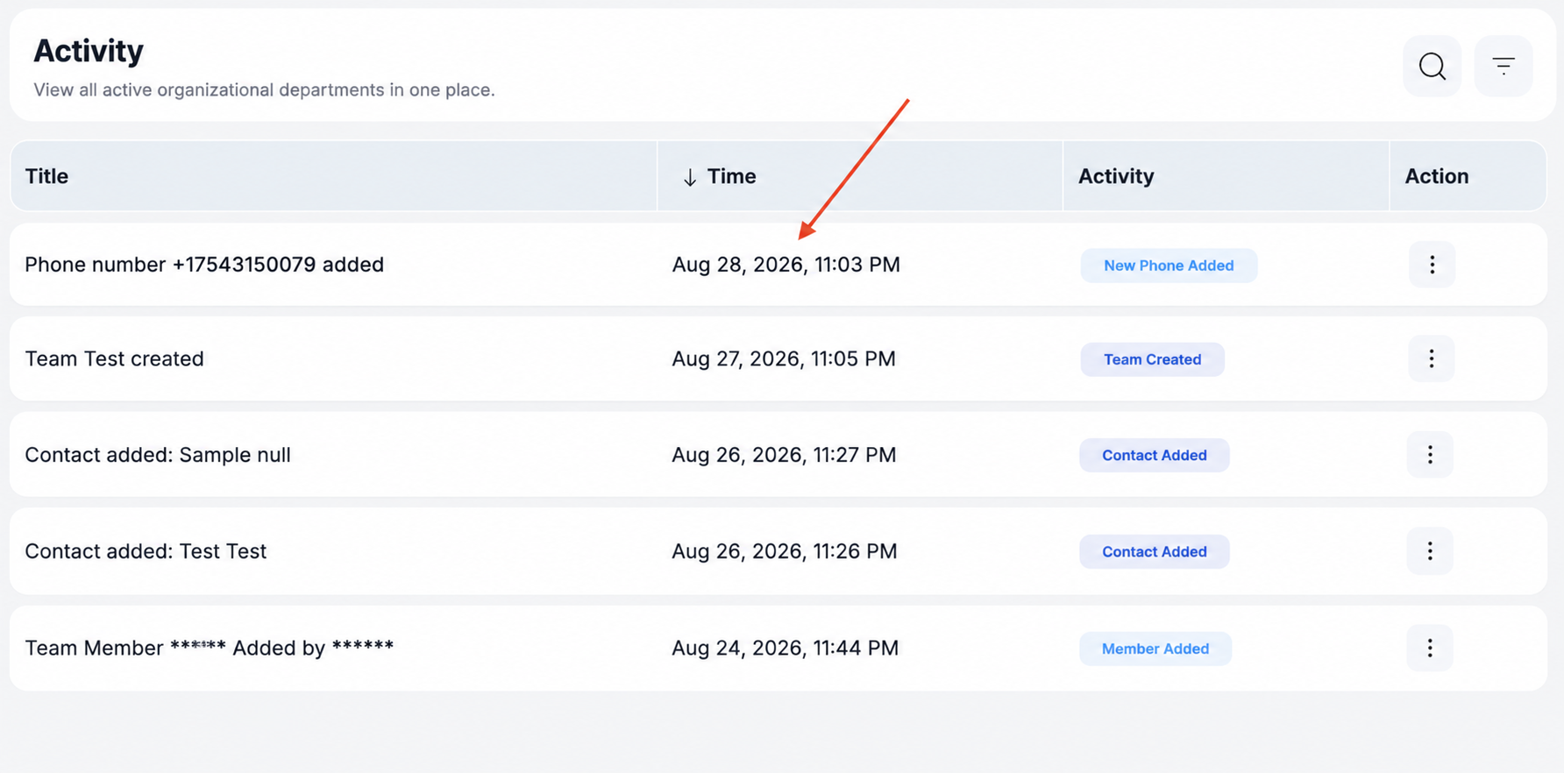Screen dimensions: 1564x773
Task: Open the Activity search icon
Action: [1432, 66]
